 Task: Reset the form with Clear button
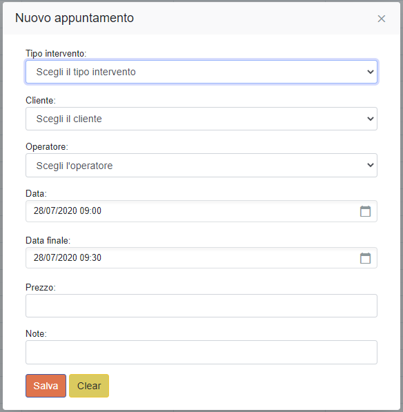89,386
